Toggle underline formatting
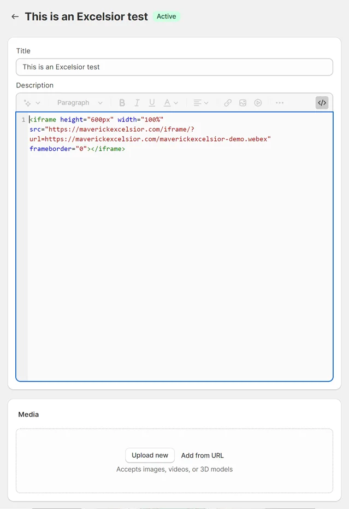349x509 pixels. click(152, 103)
